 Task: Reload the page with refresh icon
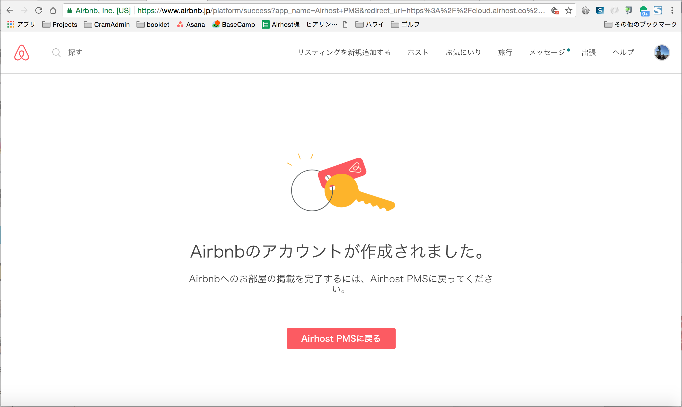39,10
